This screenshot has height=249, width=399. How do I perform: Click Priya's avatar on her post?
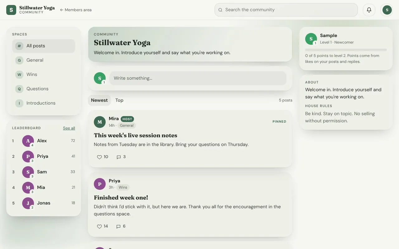tap(100, 184)
